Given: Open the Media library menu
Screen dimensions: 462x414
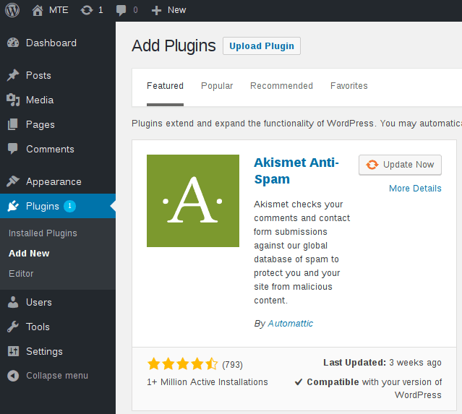Looking at the screenshot, I should click(x=40, y=100).
